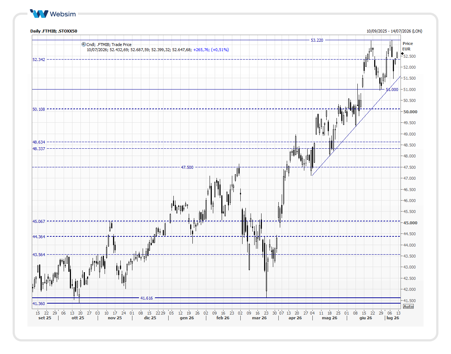Image resolution: width=451 pixels, height=354 pixels.
Task: Click the clock icon beside Cndl legend
Action: click(83, 44)
